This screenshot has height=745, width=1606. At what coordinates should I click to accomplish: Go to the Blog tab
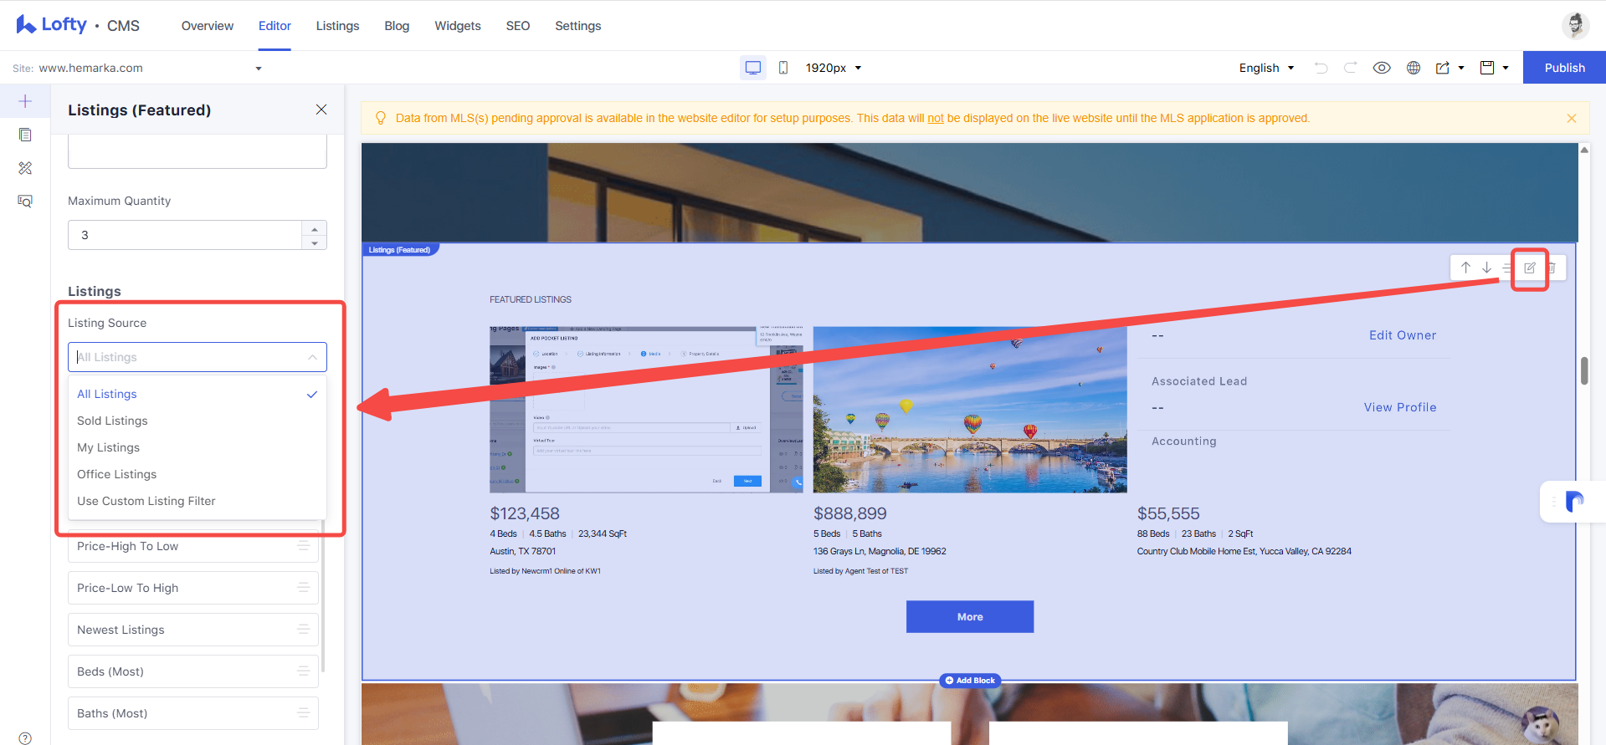pyautogui.click(x=397, y=26)
